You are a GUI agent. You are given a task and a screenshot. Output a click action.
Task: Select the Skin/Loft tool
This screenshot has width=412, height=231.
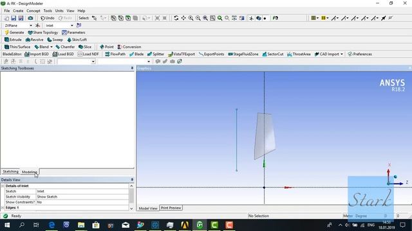coord(77,40)
